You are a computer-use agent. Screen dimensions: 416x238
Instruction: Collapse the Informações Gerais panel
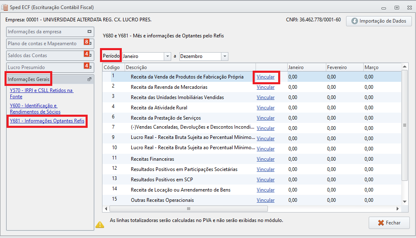tap(50, 79)
